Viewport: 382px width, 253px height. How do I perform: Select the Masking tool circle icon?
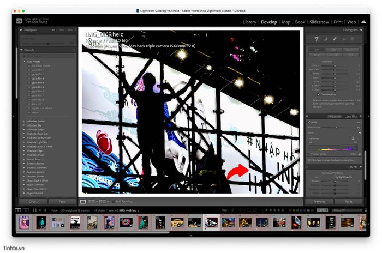(x=353, y=39)
